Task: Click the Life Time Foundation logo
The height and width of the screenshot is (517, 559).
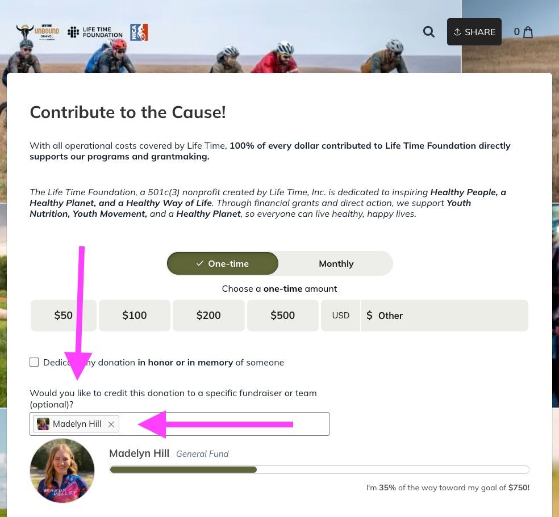Action: click(95, 32)
